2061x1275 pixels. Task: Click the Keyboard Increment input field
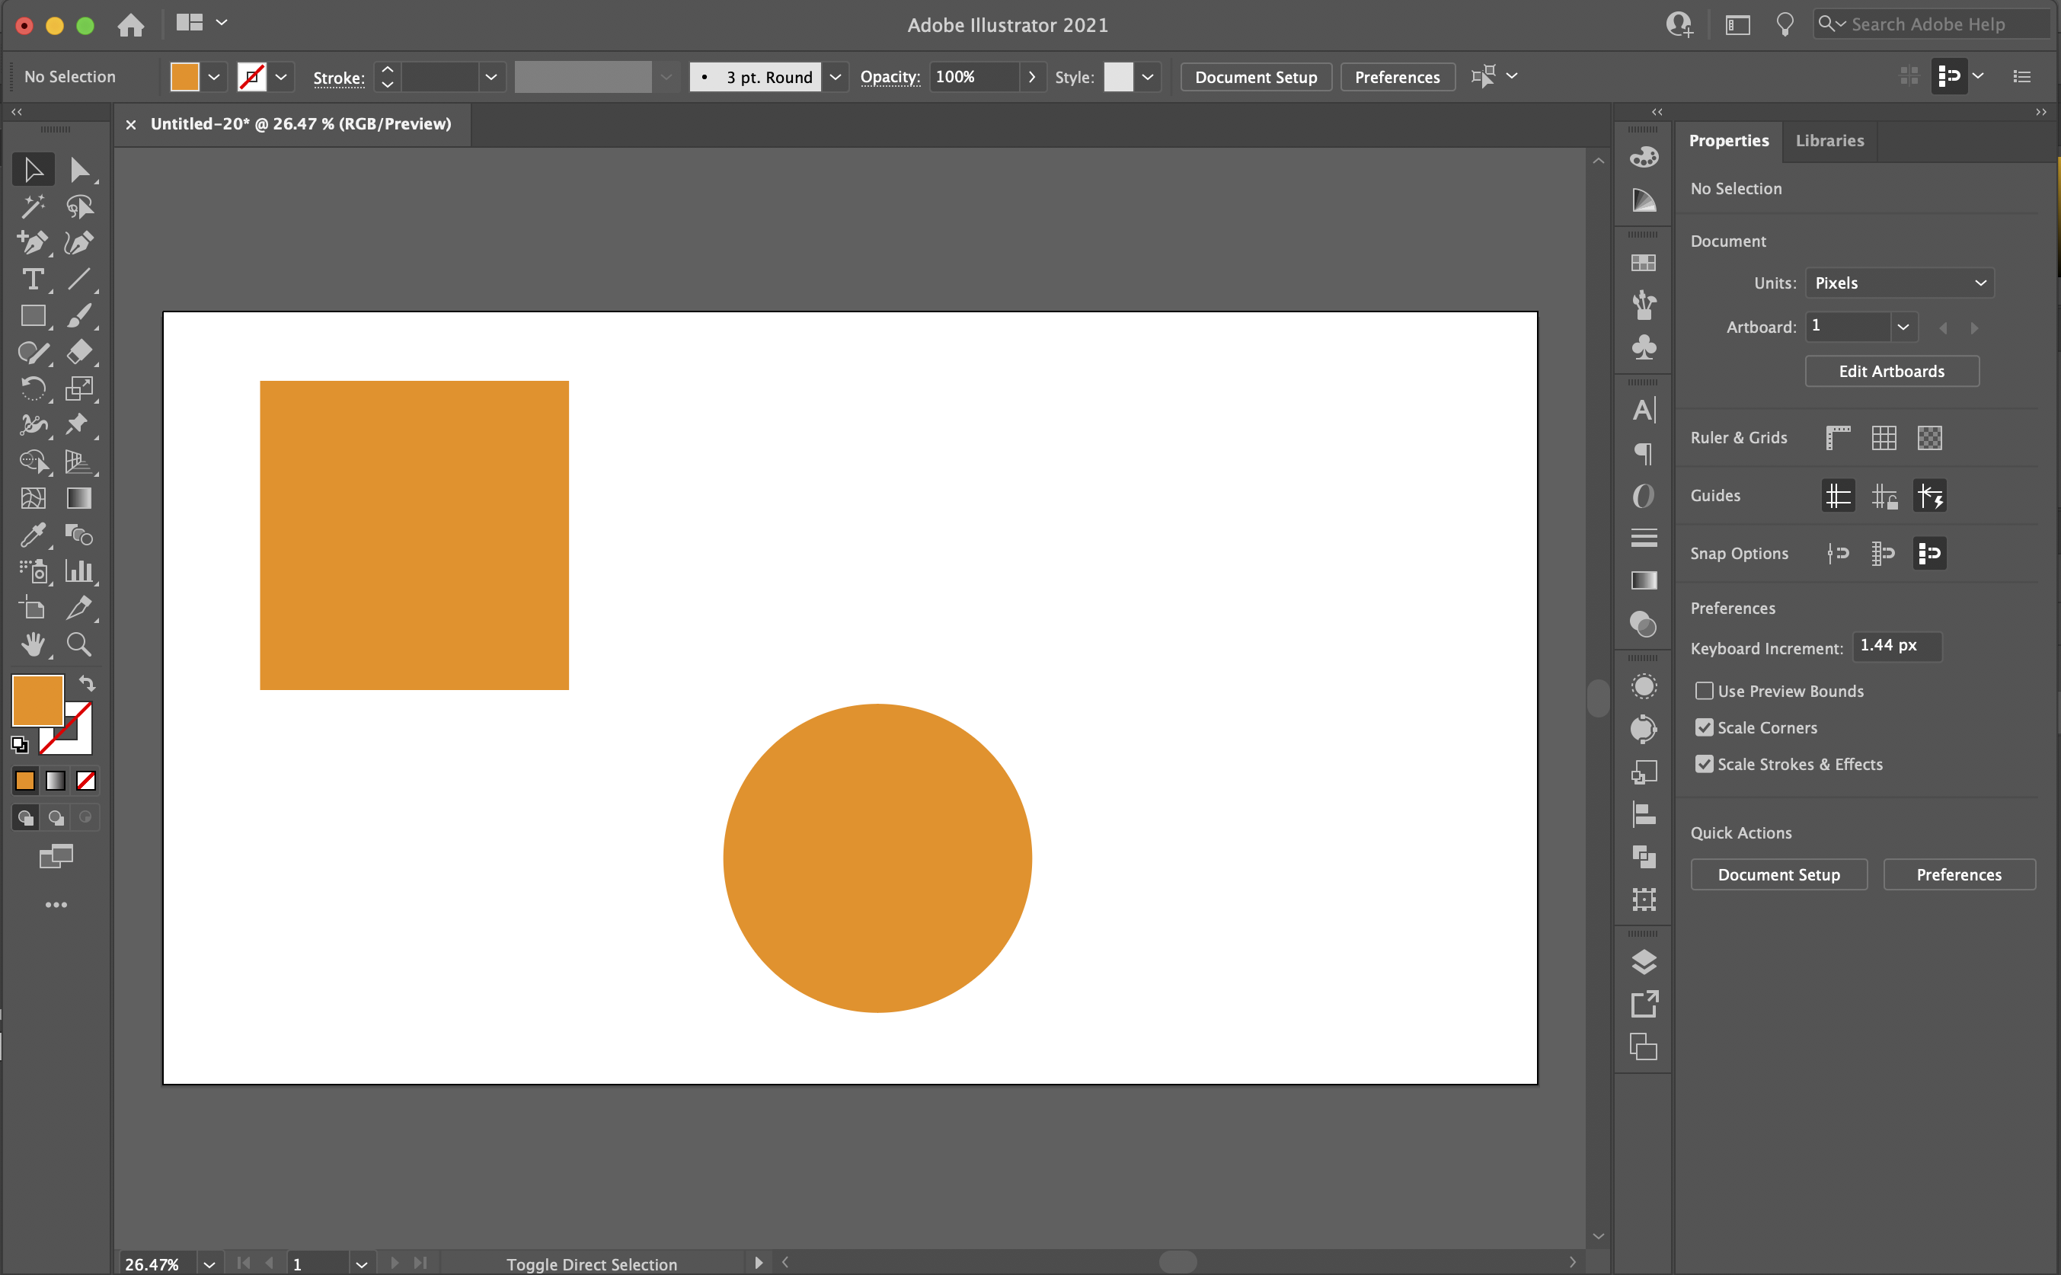[x=1893, y=647]
